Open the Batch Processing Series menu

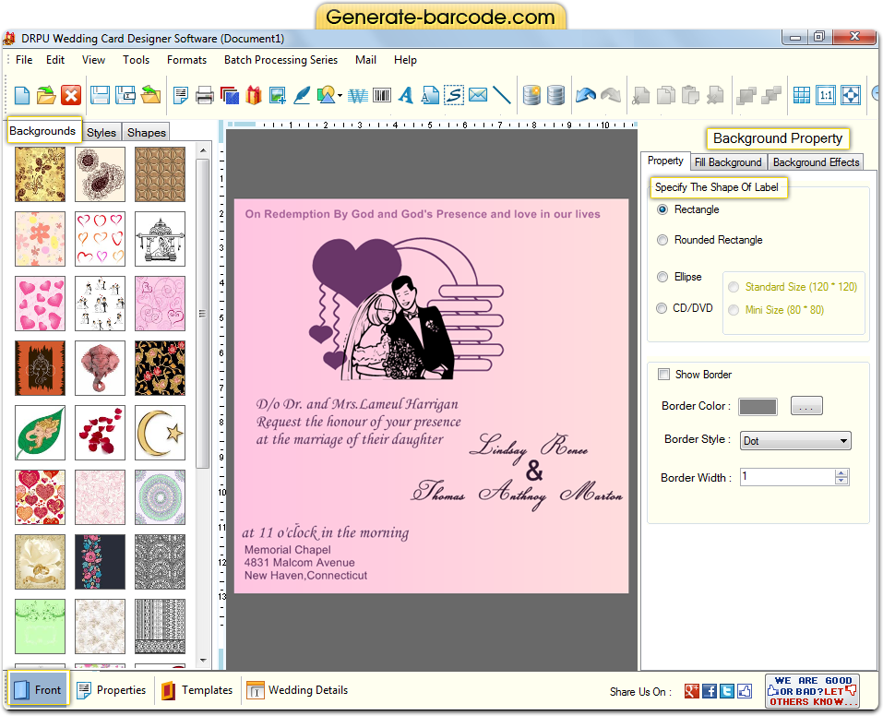[281, 60]
